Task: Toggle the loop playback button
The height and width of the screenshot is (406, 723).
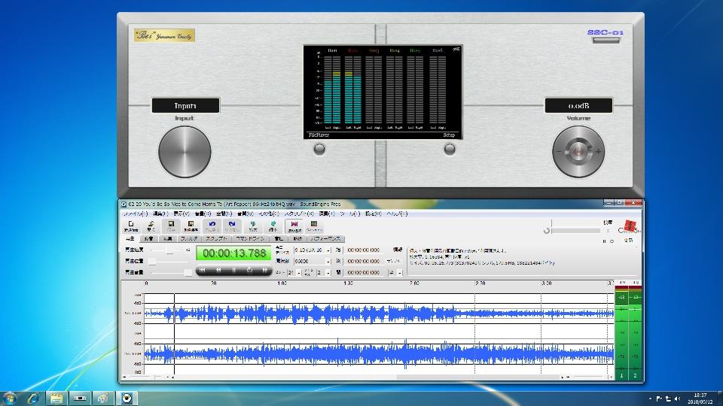Action: pyautogui.click(x=249, y=270)
